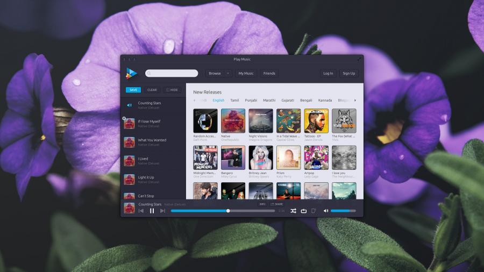Mute the volume speaker icon
The image size is (484, 272).
[x=325, y=211]
